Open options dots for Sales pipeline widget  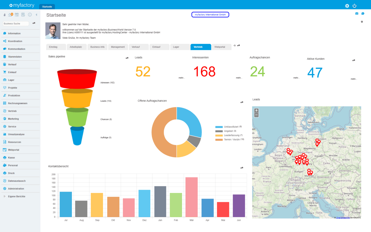[127, 58]
